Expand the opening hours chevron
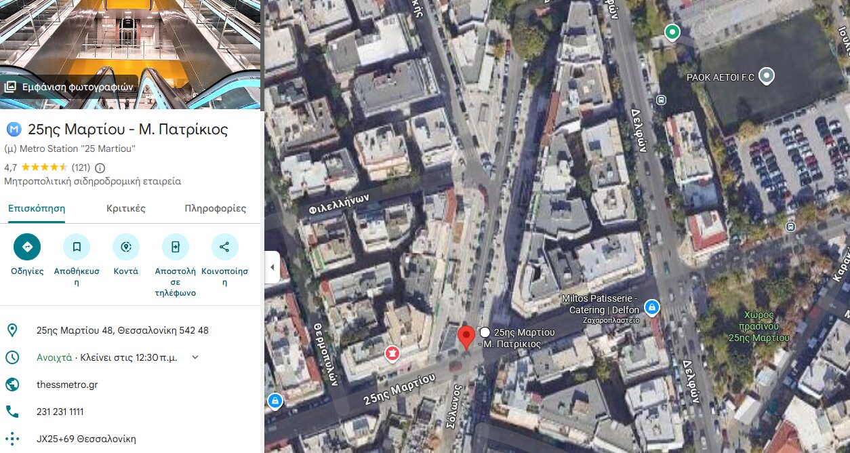The image size is (850, 453). pyautogui.click(x=195, y=357)
